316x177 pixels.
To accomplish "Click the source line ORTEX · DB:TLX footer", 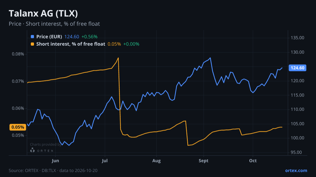I will click(x=53, y=170).
